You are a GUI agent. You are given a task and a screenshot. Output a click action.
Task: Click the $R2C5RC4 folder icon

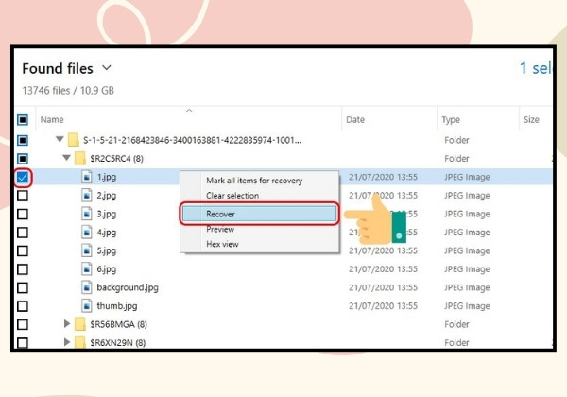[x=80, y=159]
